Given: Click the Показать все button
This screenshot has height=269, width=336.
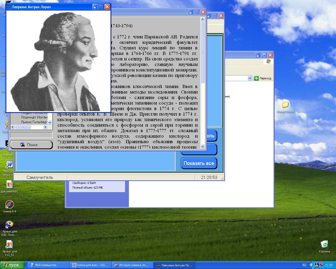Looking at the screenshot, I should point(199,163).
